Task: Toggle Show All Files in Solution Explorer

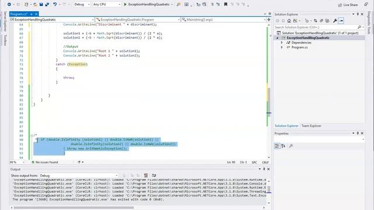Action: [x=327, y=21]
